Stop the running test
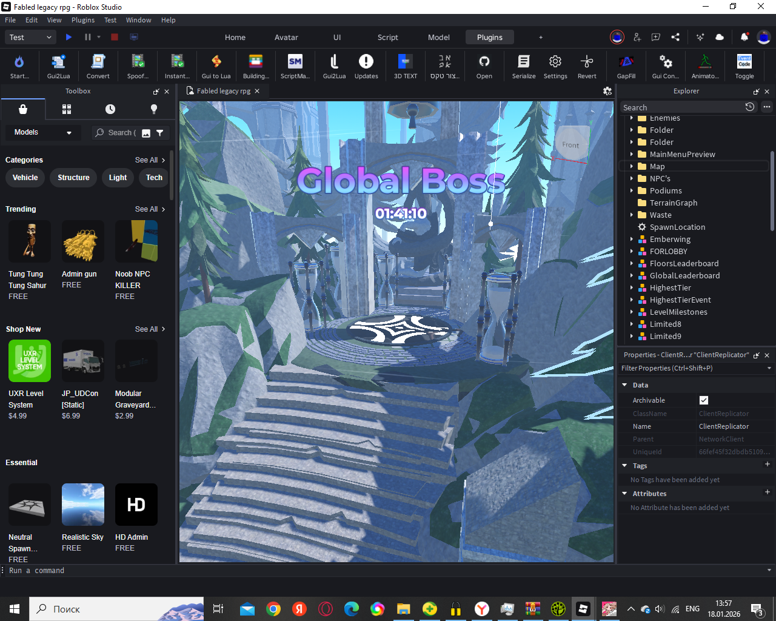The image size is (776, 621). click(115, 37)
